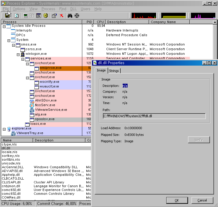Collapse the winlogon.exe subtree
Viewport: 218px width, 207px height.
pyautogui.click(x=18, y=55)
